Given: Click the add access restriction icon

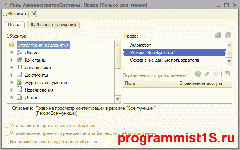Looking at the screenshot, I should coord(198,74).
